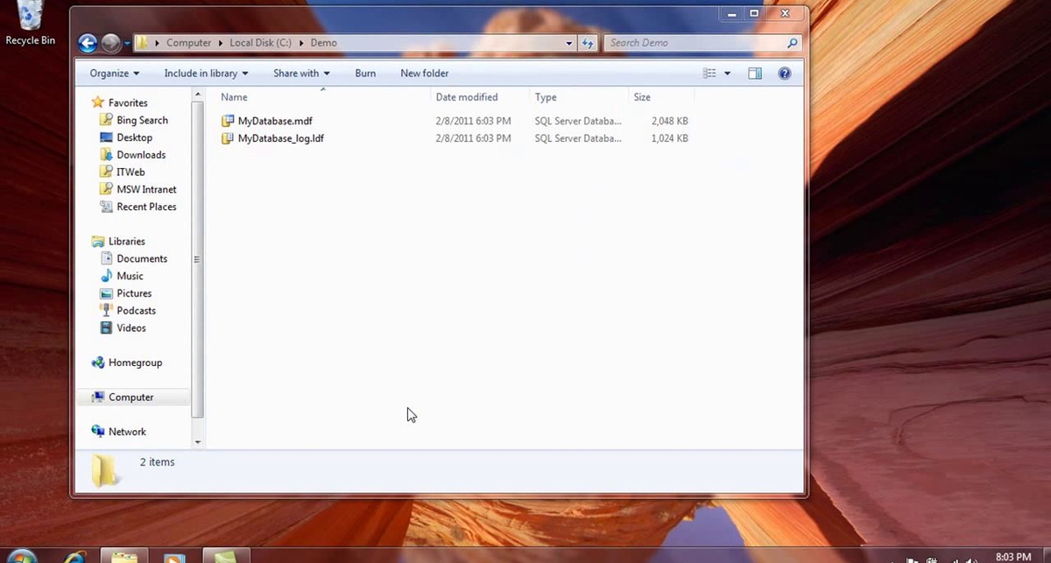This screenshot has width=1051, height=563.
Task: Open the Include in library dropdown
Action: point(206,74)
